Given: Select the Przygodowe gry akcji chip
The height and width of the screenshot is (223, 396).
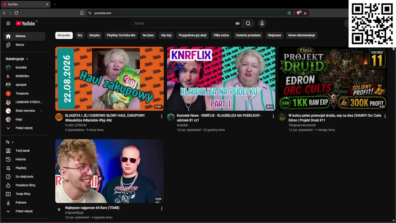Looking at the screenshot, I should [192, 35].
